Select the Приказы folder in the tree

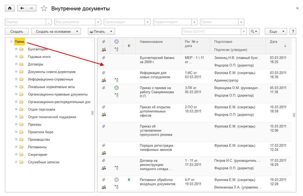(x=35, y=124)
